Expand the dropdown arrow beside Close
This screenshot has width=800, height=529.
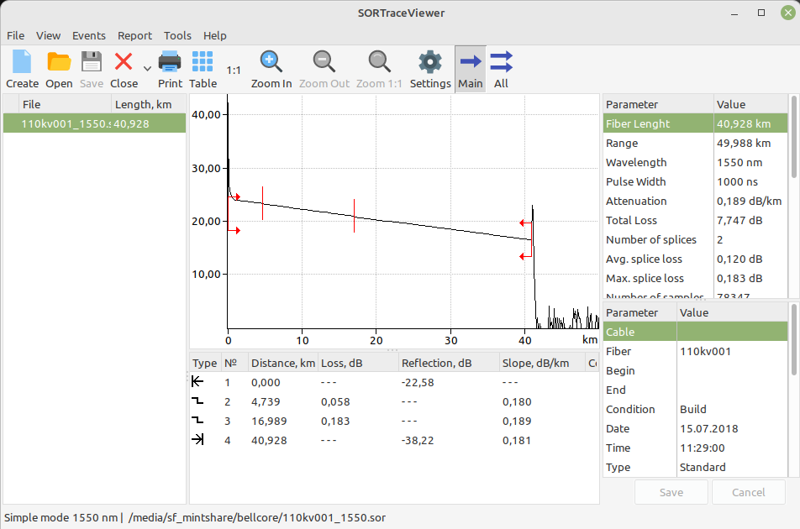click(x=147, y=69)
